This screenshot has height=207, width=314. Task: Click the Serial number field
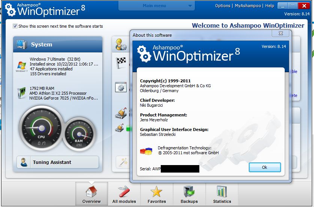click(x=170, y=169)
